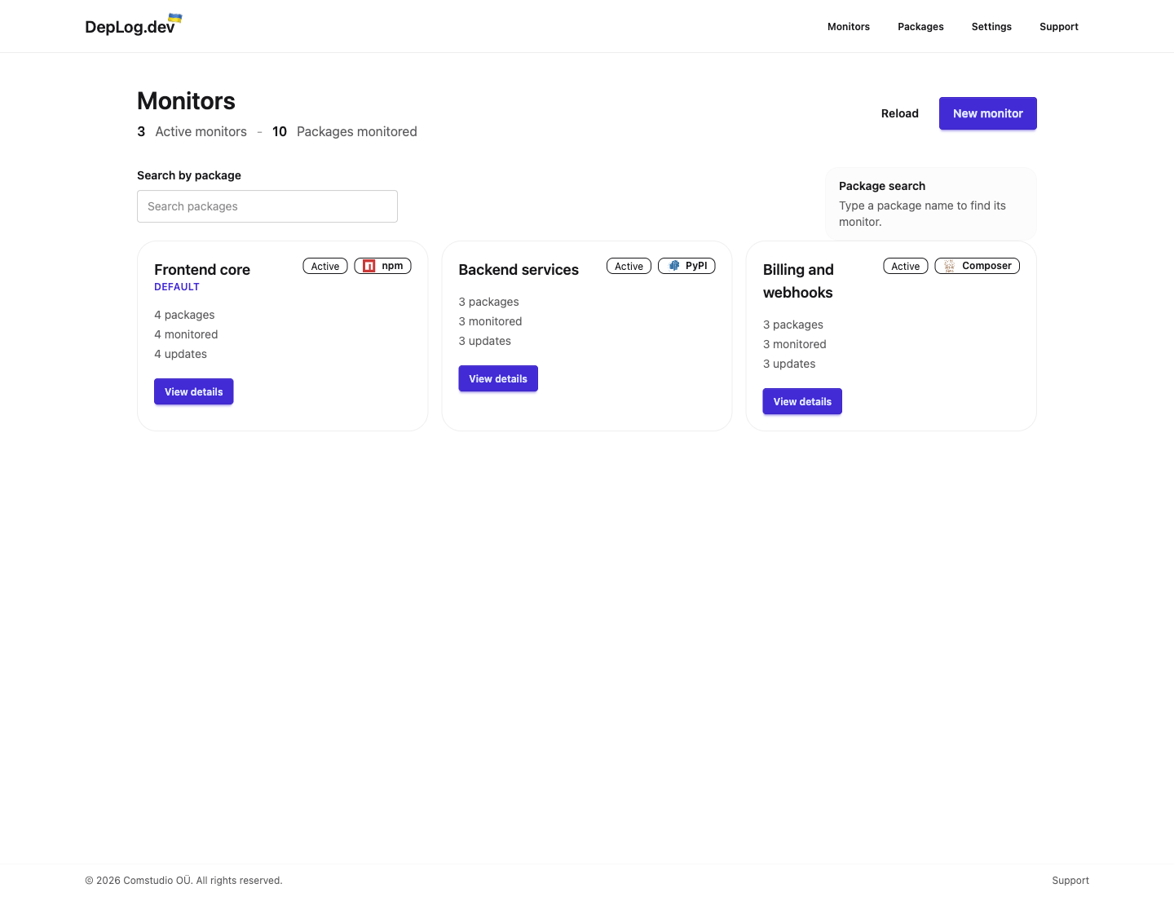1174x897 pixels.
Task: Open the Support link in the footer
Action: click(1070, 881)
